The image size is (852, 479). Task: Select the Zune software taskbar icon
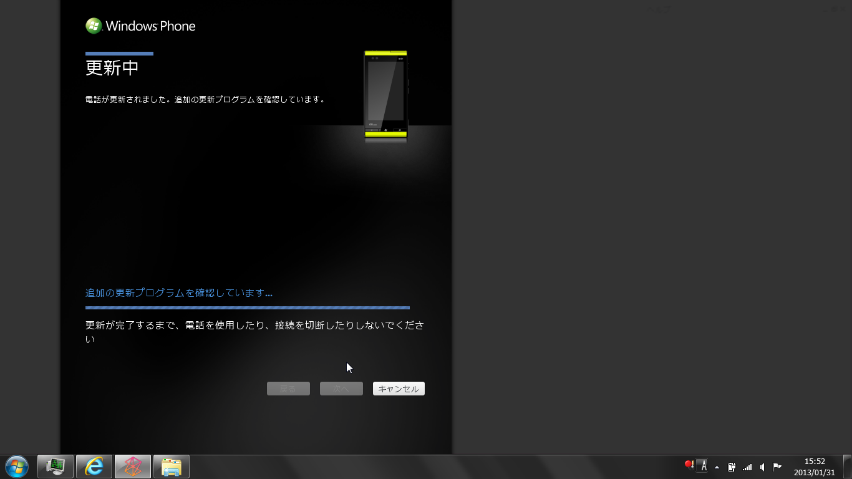tap(133, 467)
